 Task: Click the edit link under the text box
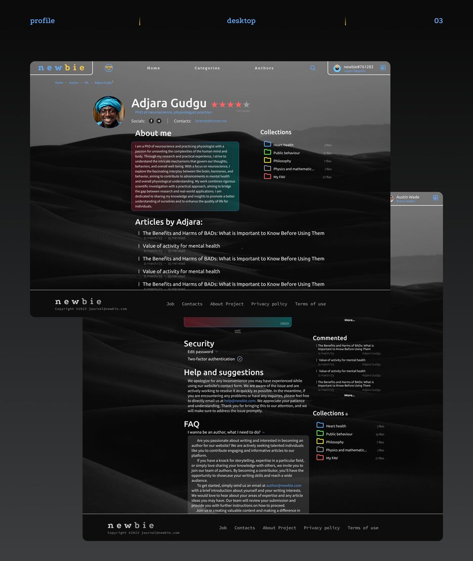point(237,331)
